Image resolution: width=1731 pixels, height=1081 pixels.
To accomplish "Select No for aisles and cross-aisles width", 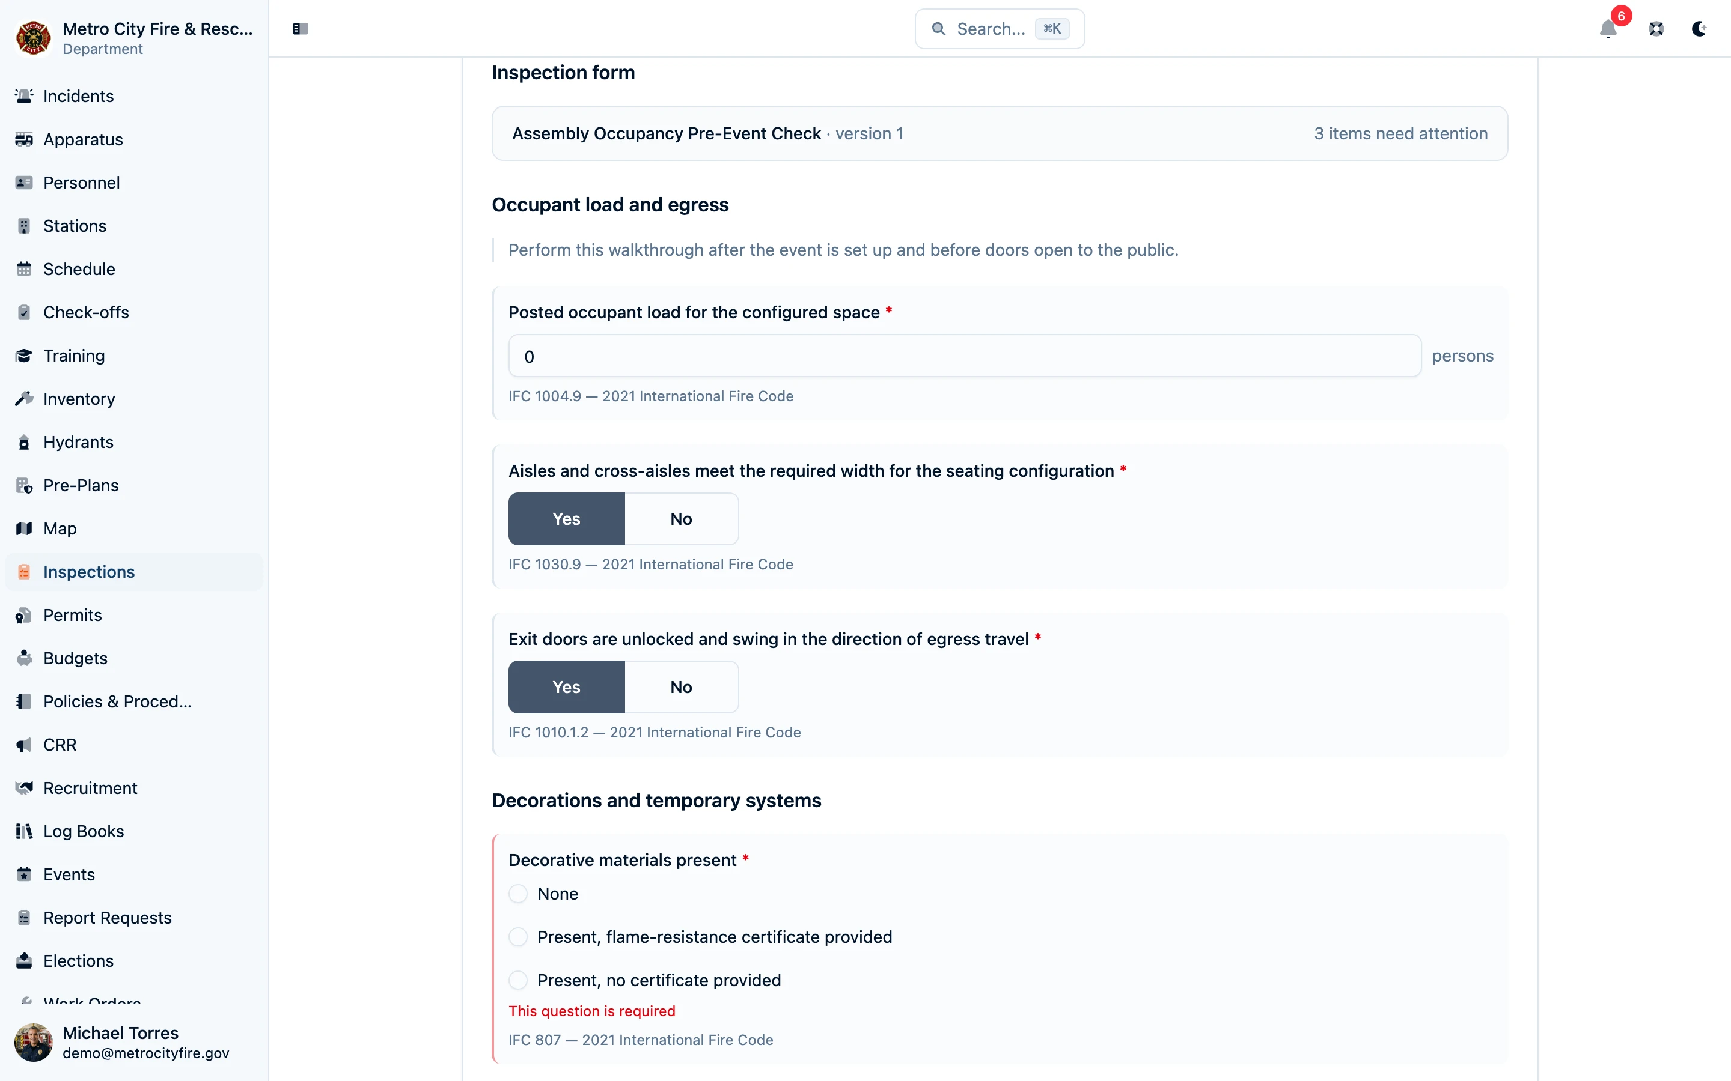I will coord(681,518).
